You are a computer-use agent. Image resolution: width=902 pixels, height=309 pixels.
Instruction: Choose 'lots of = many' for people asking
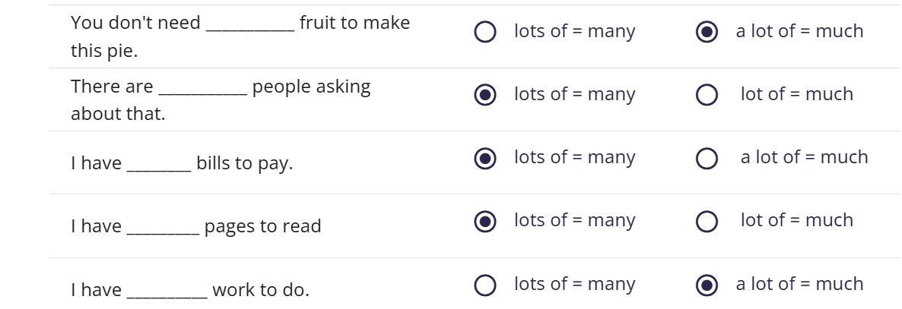(485, 96)
